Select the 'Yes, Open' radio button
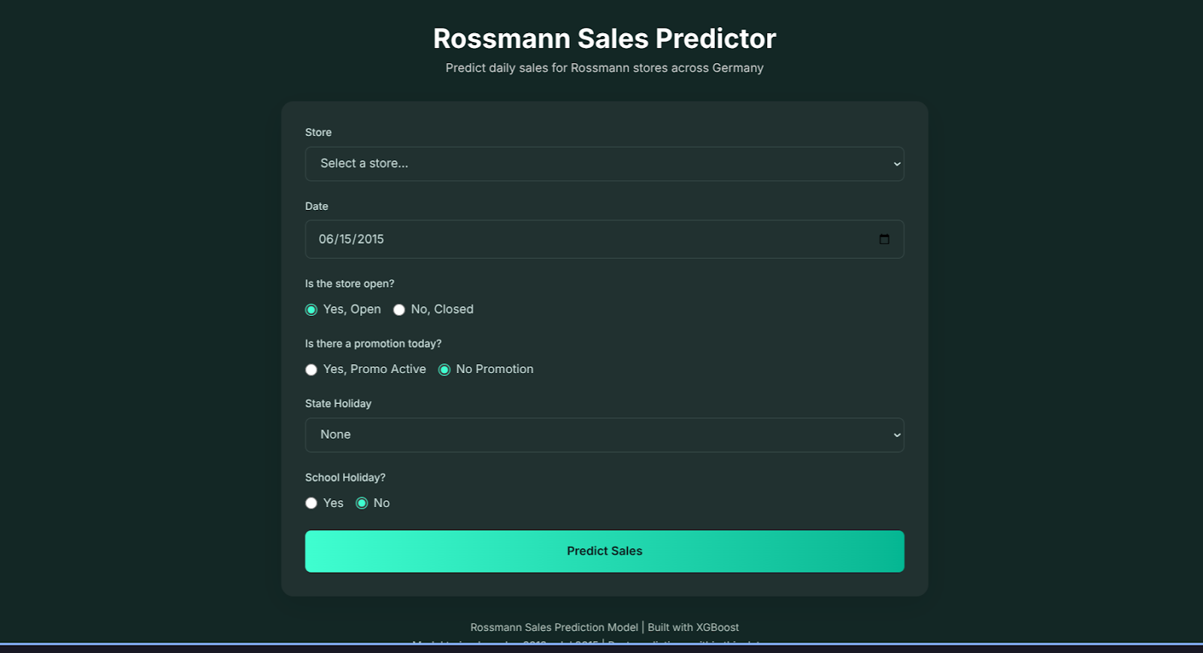 pyautogui.click(x=311, y=310)
